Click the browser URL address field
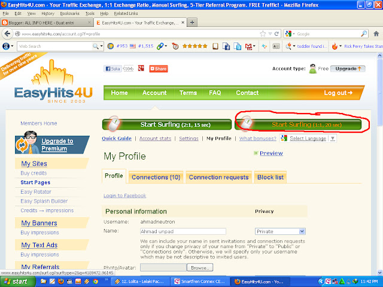383x287 pixels. [140, 33]
